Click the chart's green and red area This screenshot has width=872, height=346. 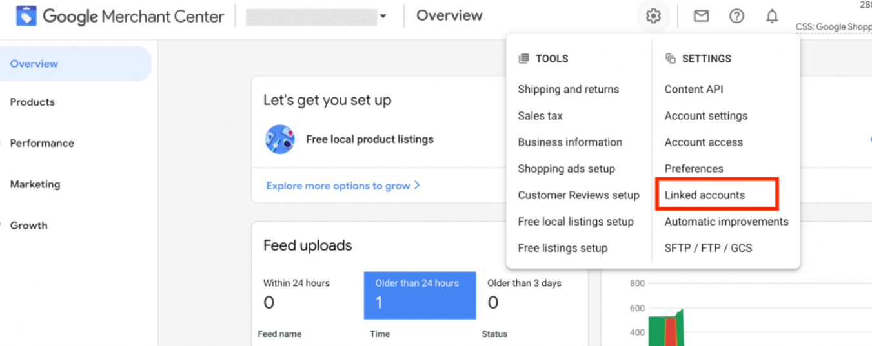(x=665, y=330)
